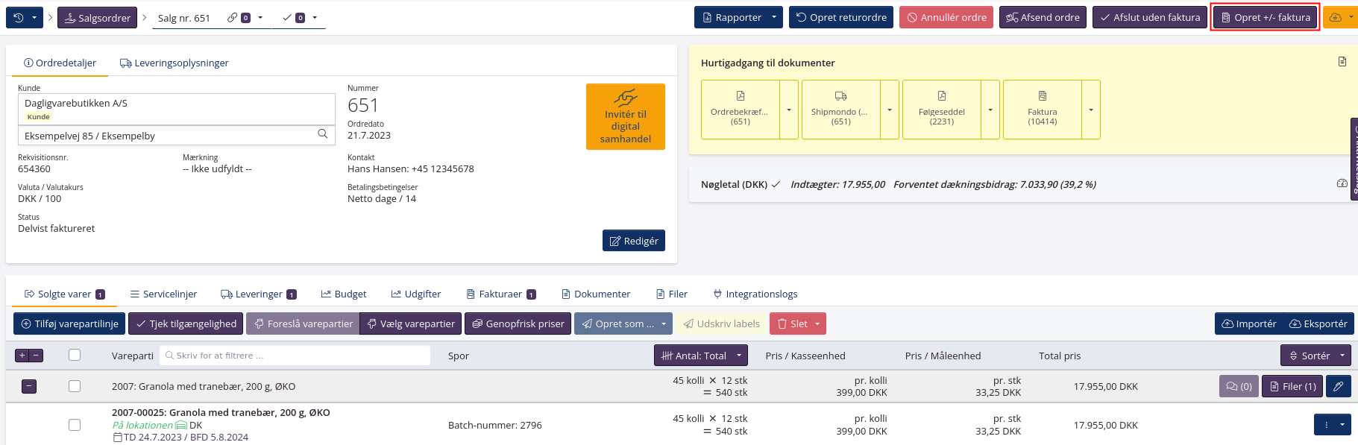Viewport: 1358px width, 445px height.
Task: Open the Faktura (10414) document shortcut
Action: pos(1042,110)
